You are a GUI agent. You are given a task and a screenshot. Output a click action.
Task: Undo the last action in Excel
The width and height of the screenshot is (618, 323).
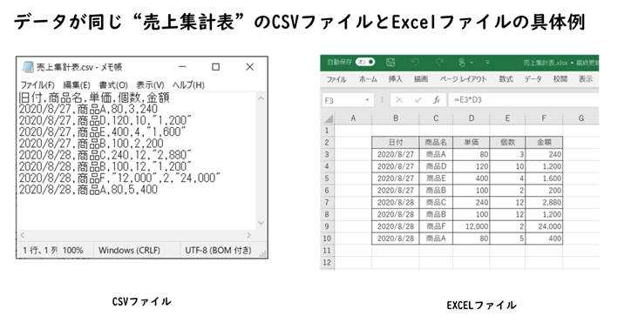coord(415,62)
